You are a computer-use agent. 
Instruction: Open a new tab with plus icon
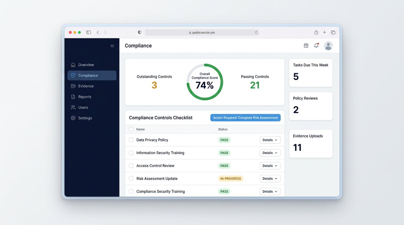tap(325, 32)
